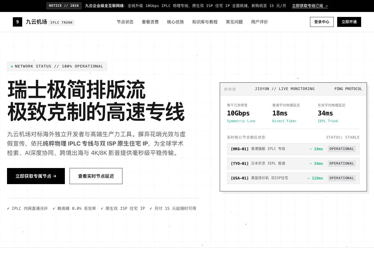Click the NOTICE // 2026 badge
The image size is (374, 263).
(x=64, y=6)
